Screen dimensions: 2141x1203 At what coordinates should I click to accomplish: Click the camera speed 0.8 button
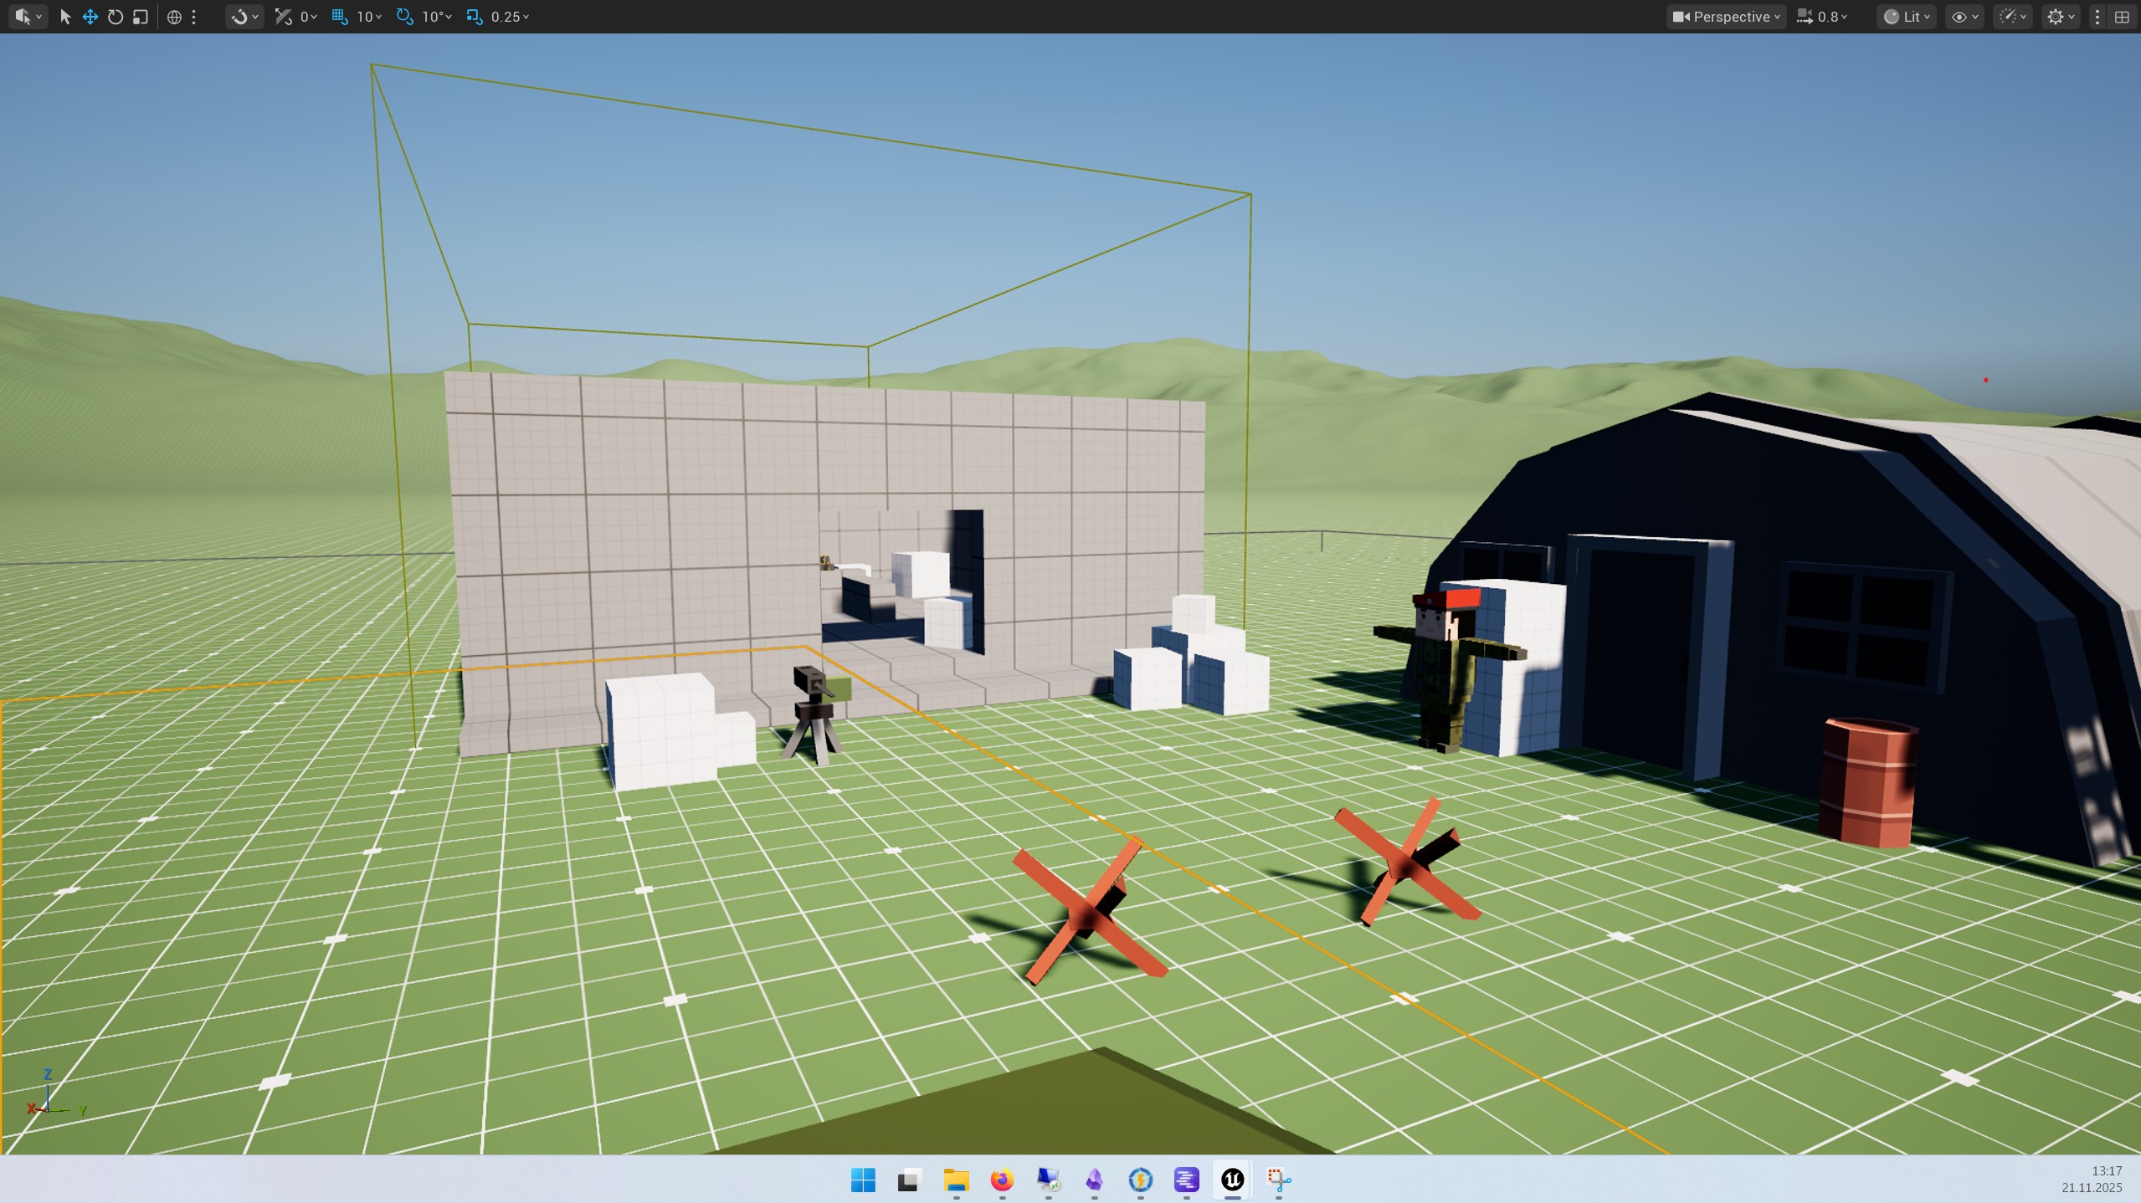pyautogui.click(x=1823, y=17)
